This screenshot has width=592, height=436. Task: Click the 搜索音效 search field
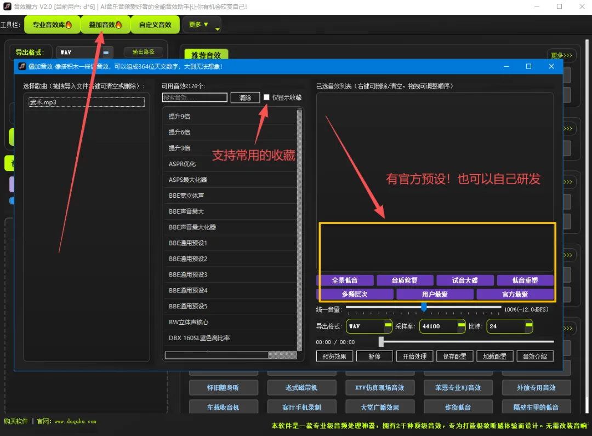pyautogui.click(x=195, y=97)
